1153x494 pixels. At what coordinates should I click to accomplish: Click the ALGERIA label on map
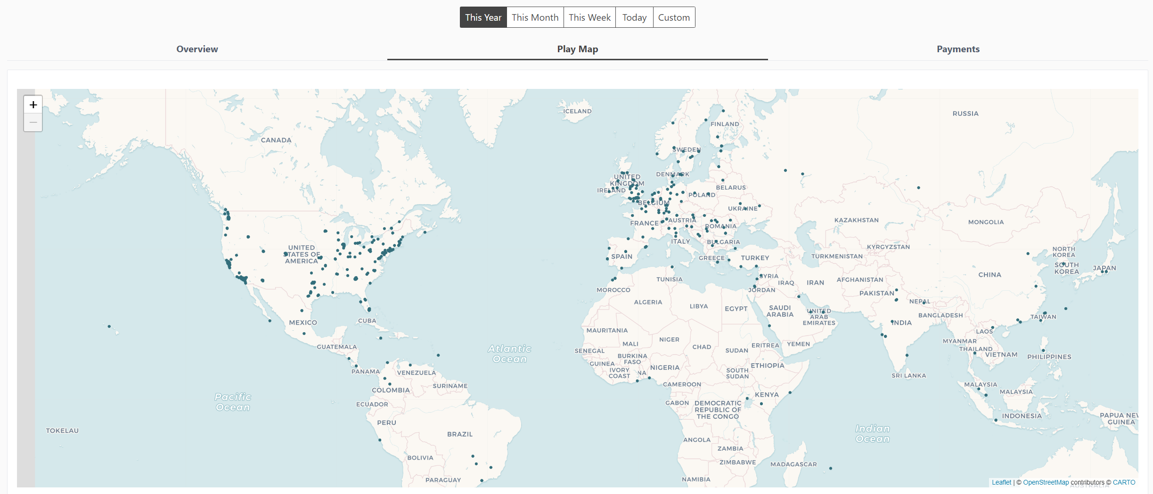648,302
